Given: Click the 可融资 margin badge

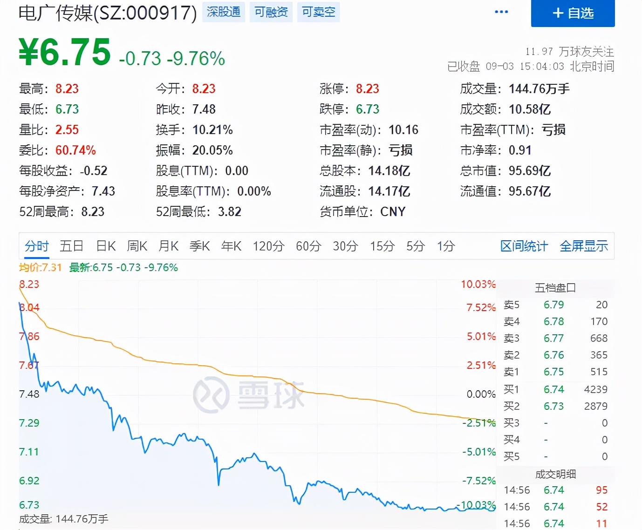Looking at the screenshot, I should [x=271, y=12].
